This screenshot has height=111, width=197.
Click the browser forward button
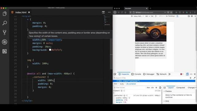(x=118, y=12)
